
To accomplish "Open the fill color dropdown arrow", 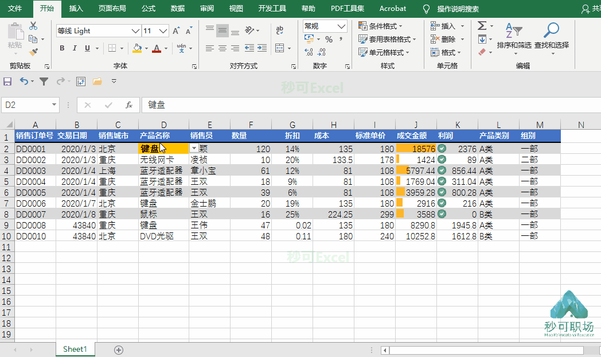I will click(146, 49).
